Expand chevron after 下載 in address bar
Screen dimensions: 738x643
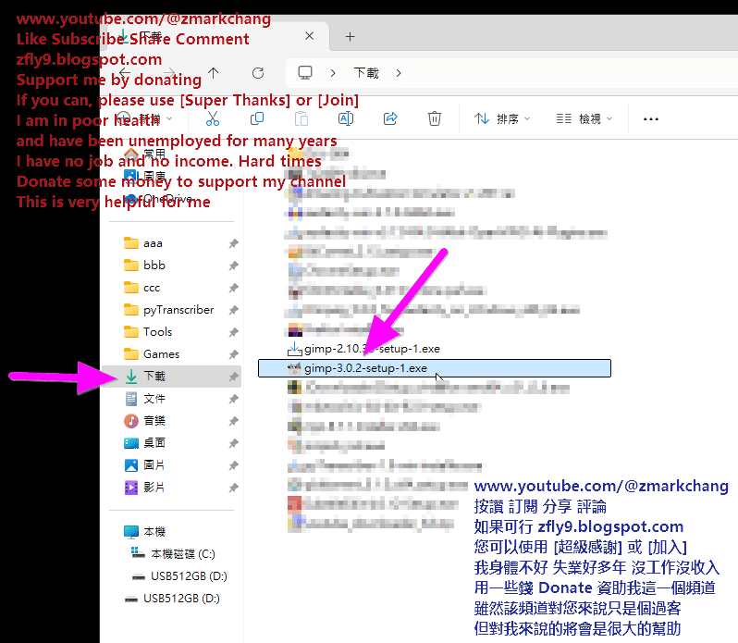[399, 73]
